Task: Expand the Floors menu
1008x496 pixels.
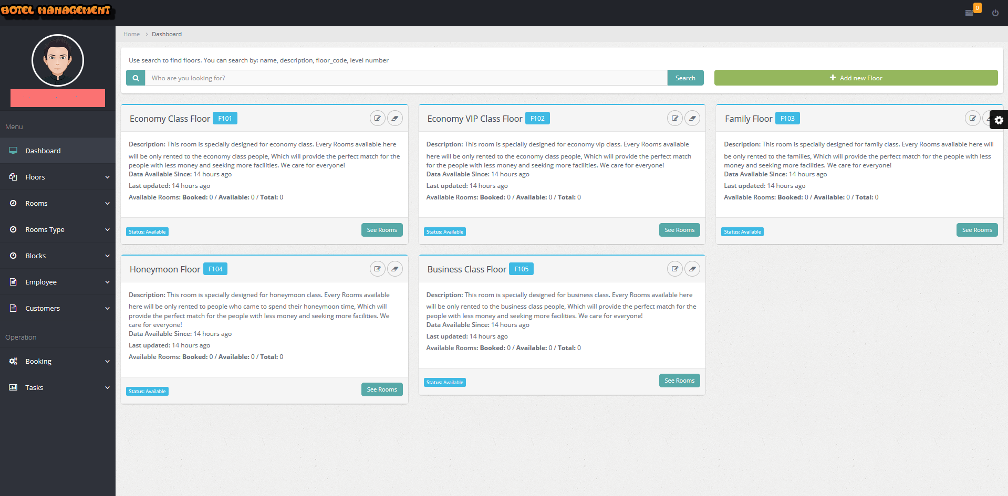Action: click(x=58, y=177)
